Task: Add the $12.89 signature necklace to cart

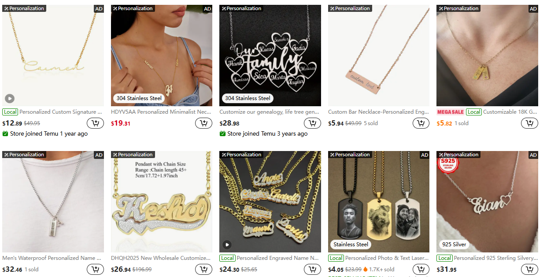Action: (x=95, y=123)
